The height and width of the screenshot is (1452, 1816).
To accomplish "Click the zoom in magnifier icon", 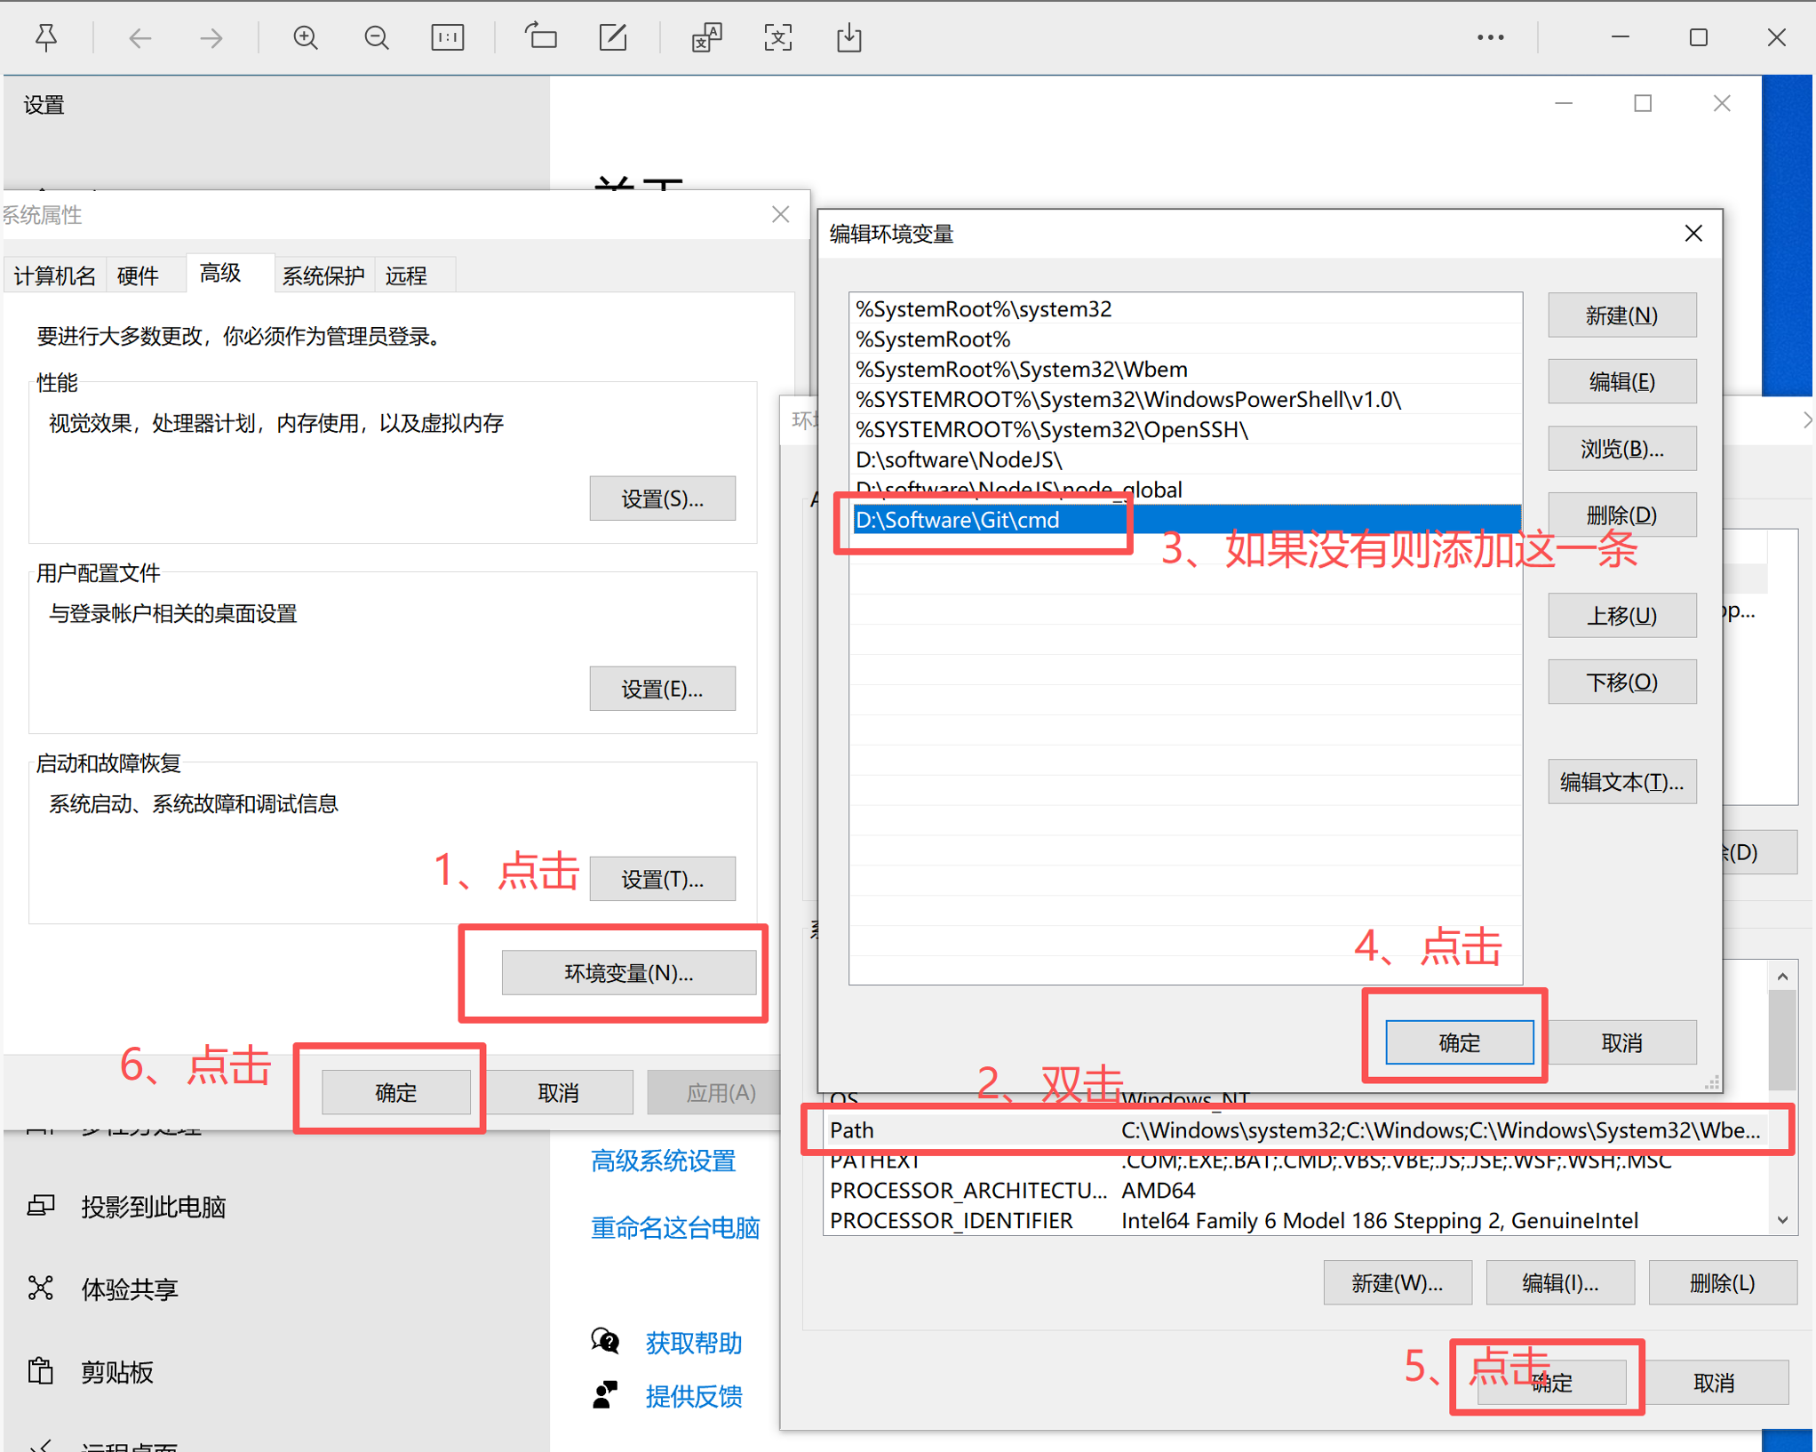I will click(x=306, y=37).
